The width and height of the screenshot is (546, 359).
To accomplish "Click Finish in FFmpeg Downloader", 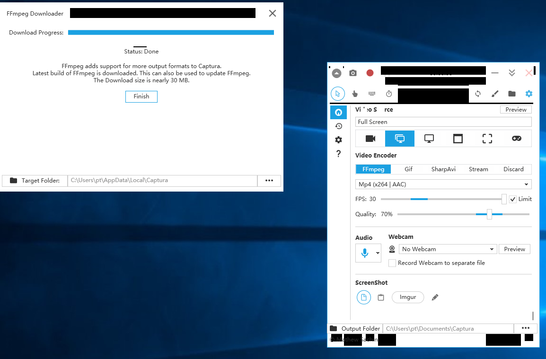I will [141, 96].
